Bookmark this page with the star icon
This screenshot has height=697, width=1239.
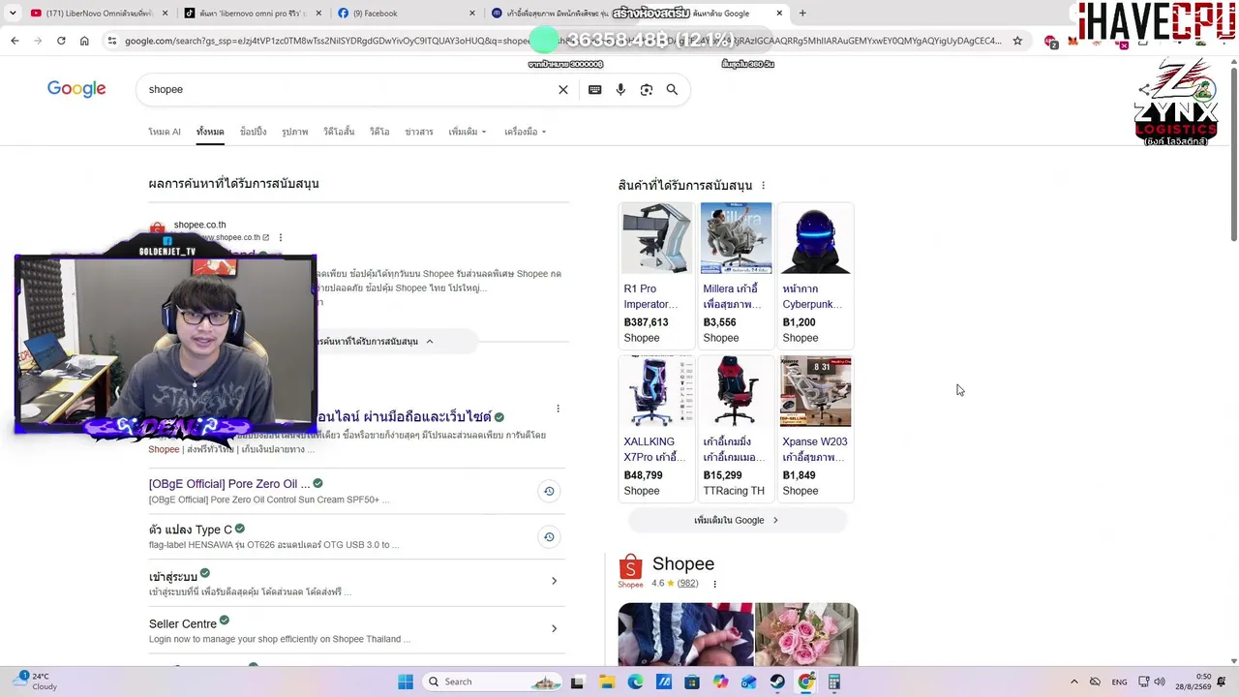click(1017, 41)
